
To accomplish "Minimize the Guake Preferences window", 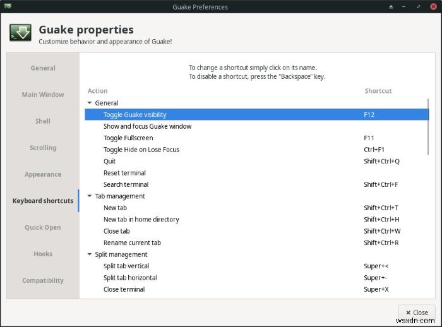I will pos(404,7).
